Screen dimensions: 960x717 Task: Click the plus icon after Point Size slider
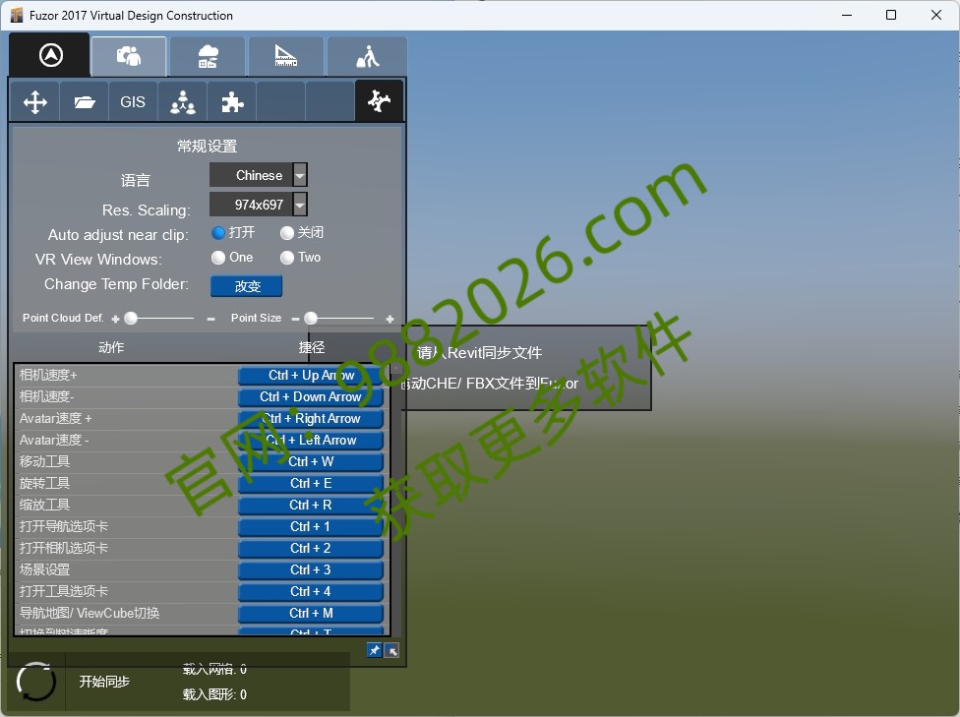(x=390, y=319)
